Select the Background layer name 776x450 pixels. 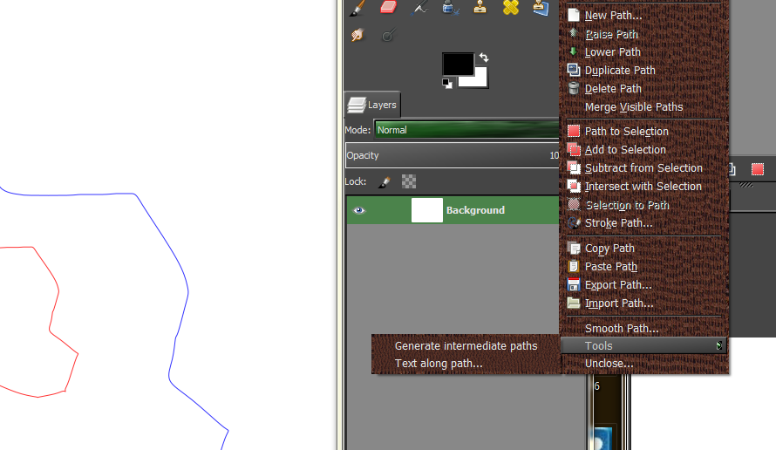click(x=475, y=210)
